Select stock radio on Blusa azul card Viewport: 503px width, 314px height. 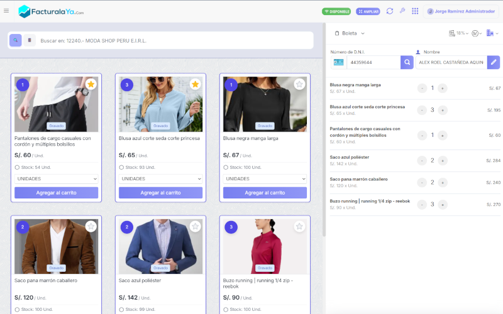[x=121, y=167]
